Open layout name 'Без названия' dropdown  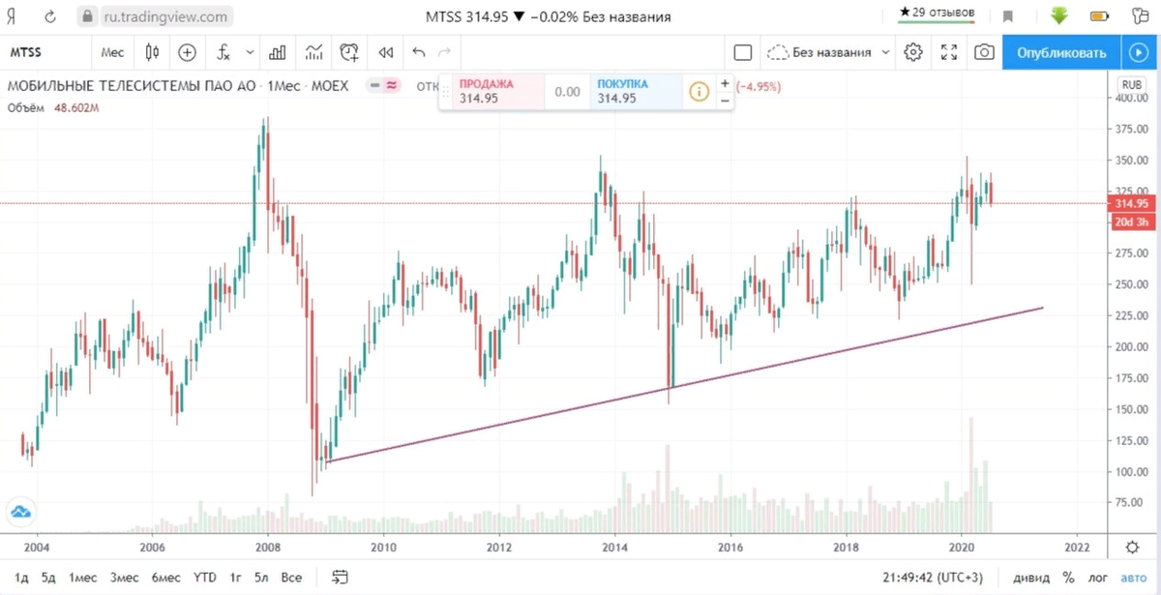[x=831, y=52]
